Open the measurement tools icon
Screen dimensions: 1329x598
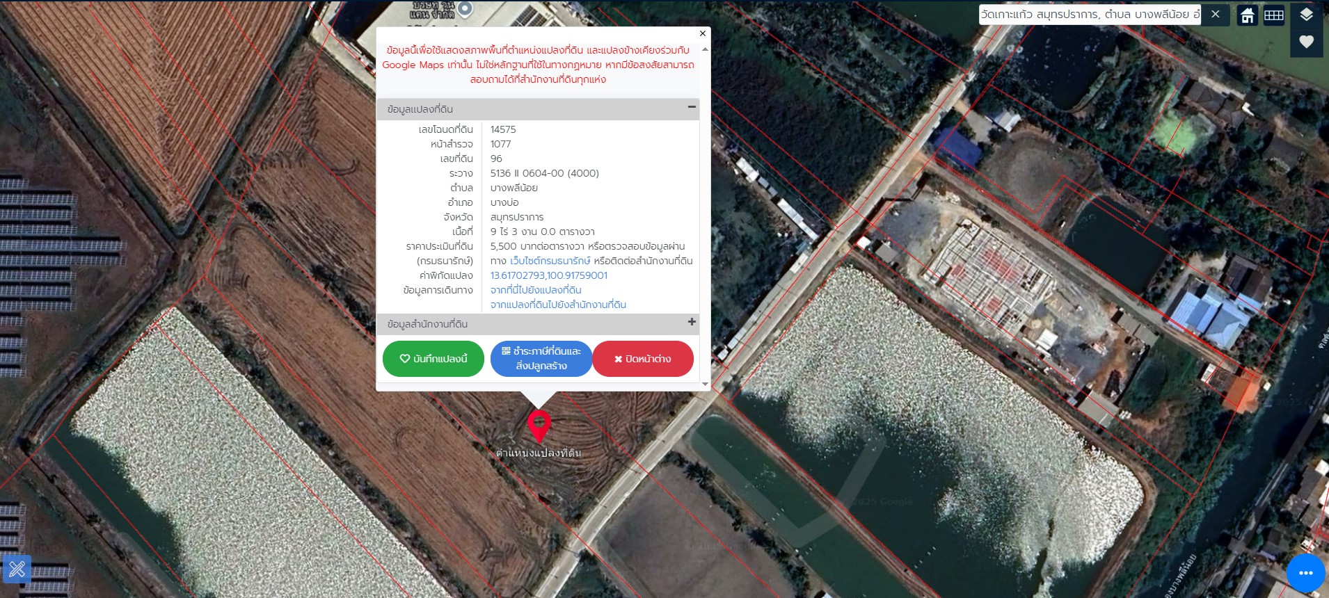(17, 569)
